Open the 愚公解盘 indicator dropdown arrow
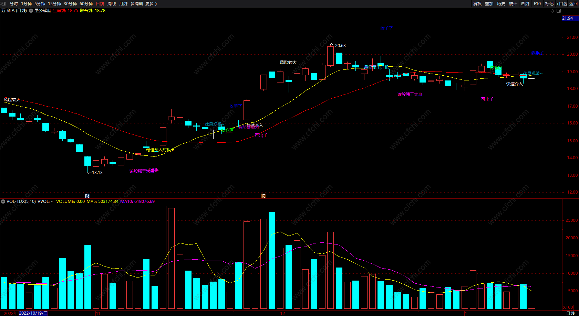The width and height of the screenshot is (579, 316). tap(31, 11)
